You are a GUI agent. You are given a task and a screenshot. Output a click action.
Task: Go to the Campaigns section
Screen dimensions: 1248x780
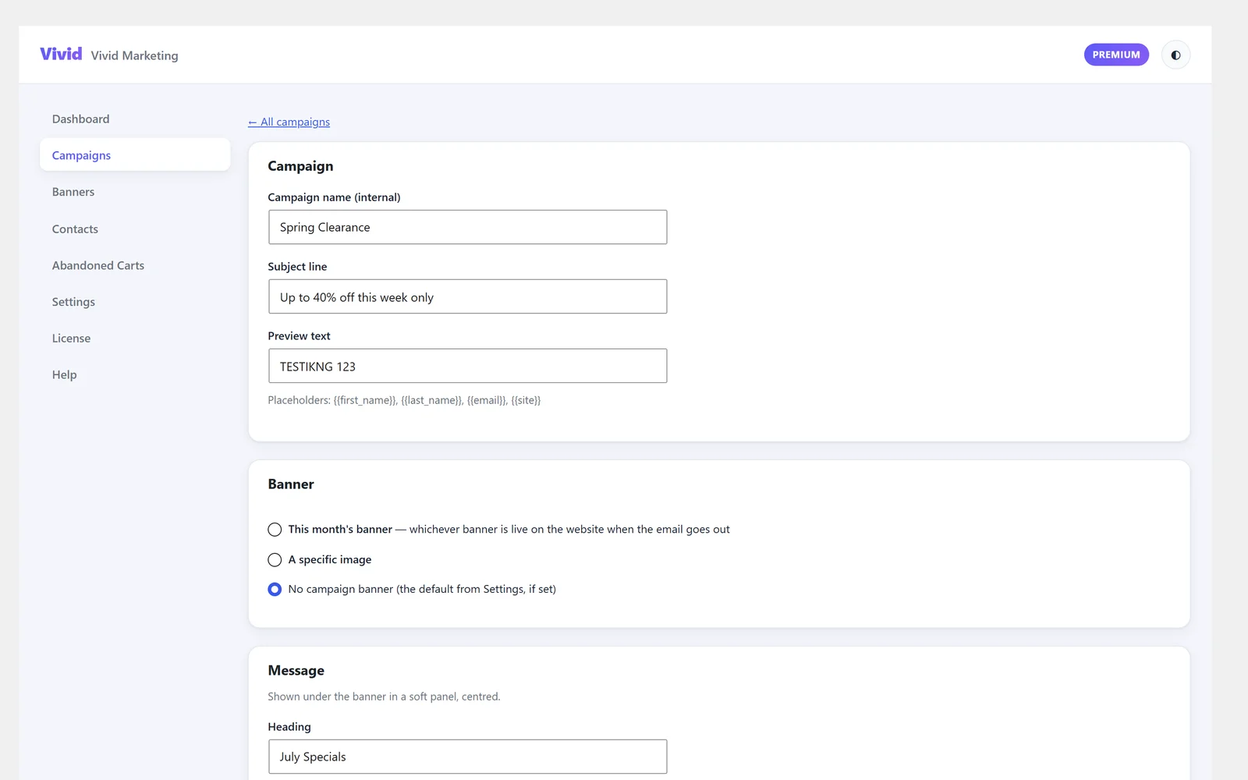[x=135, y=155]
